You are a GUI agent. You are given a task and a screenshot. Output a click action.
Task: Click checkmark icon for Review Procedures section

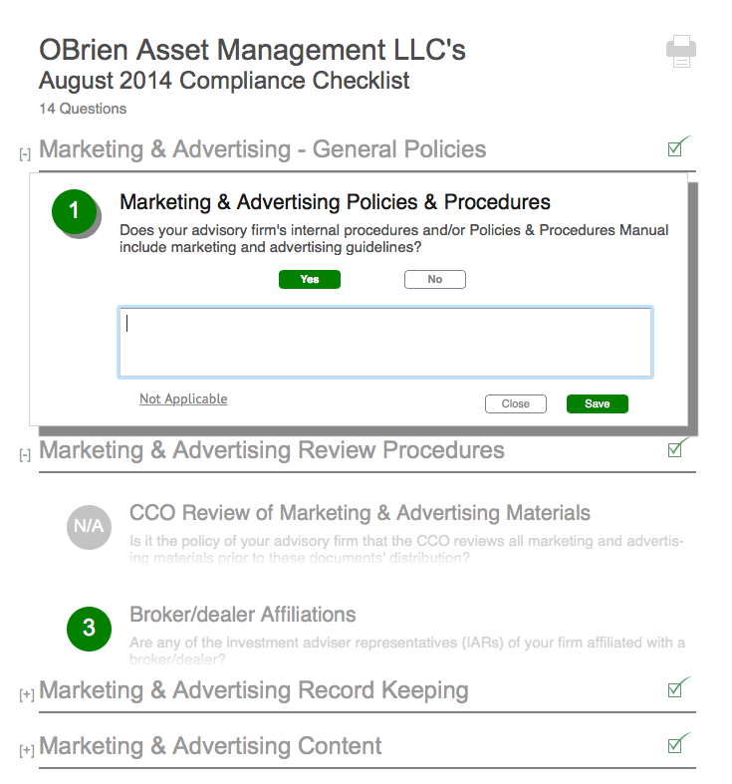tap(677, 447)
